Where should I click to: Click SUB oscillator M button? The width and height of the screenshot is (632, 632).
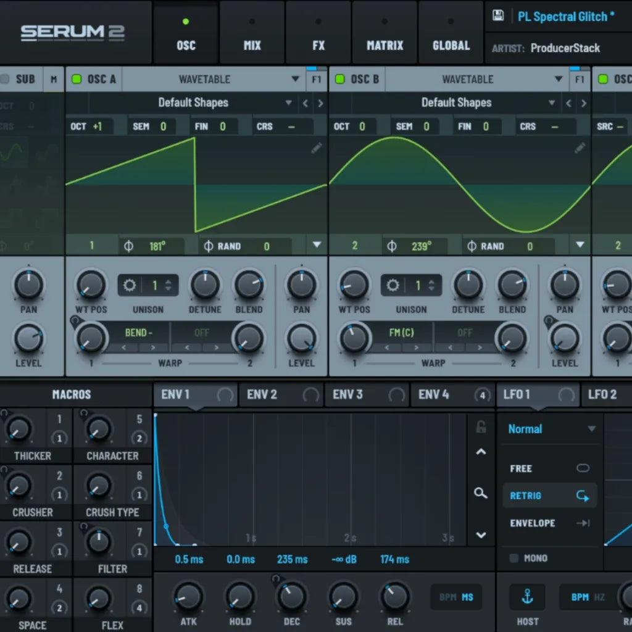click(54, 80)
